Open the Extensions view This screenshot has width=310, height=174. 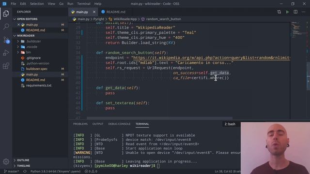pyautogui.click(x=6, y=66)
